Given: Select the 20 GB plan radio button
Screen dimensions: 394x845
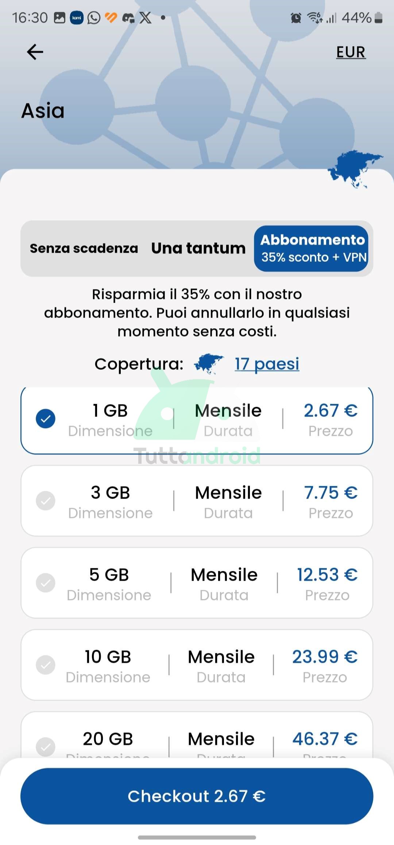Looking at the screenshot, I should (46, 746).
